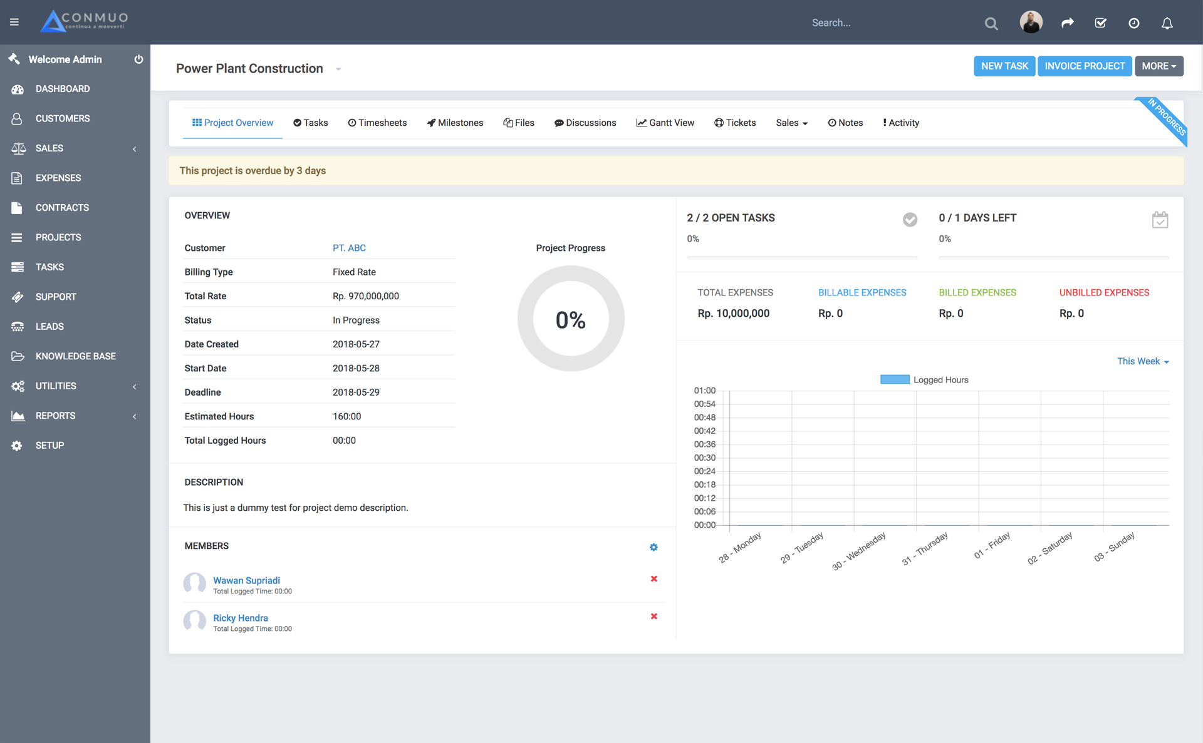The height and width of the screenshot is (743, 1203).
Task: Click the share arrow icon in header
Action: (1068, 23)
